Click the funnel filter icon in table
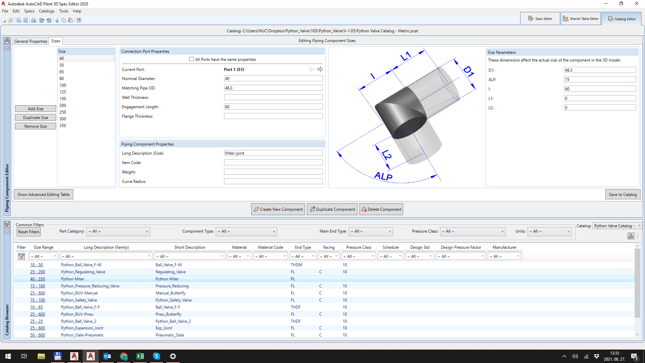Viewport: 645px width, 363px height. click(x=21, y=256)
